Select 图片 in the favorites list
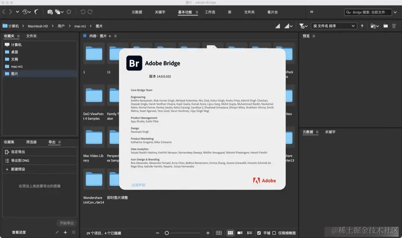 tap(40, 73)
